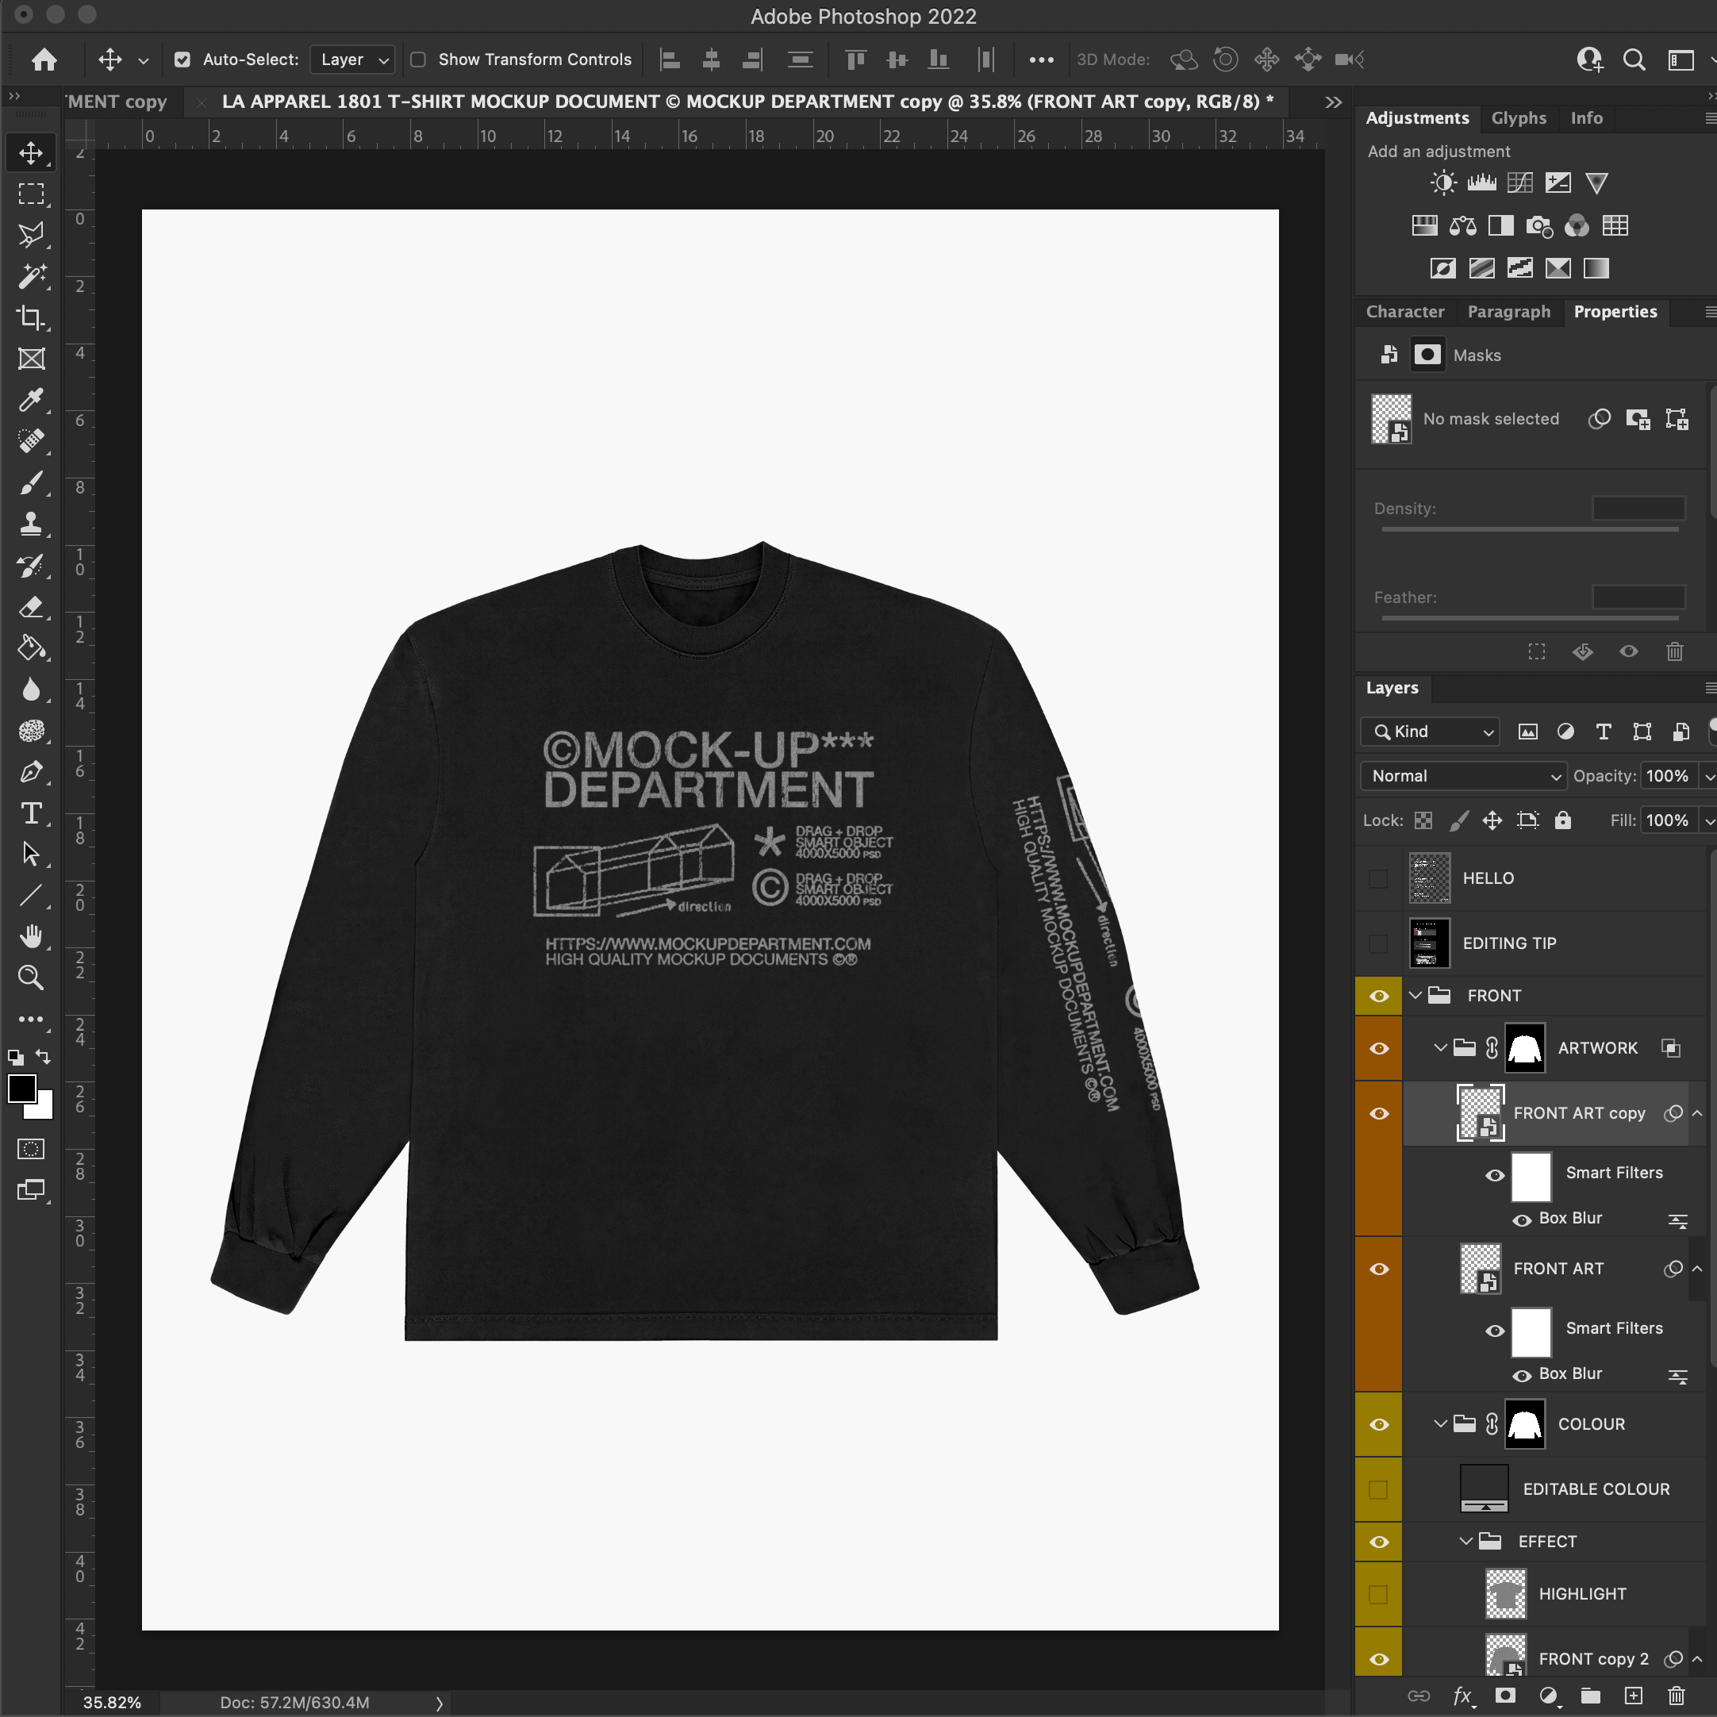
Task: Select the Eyedropper tool
Action: point(32,400)
